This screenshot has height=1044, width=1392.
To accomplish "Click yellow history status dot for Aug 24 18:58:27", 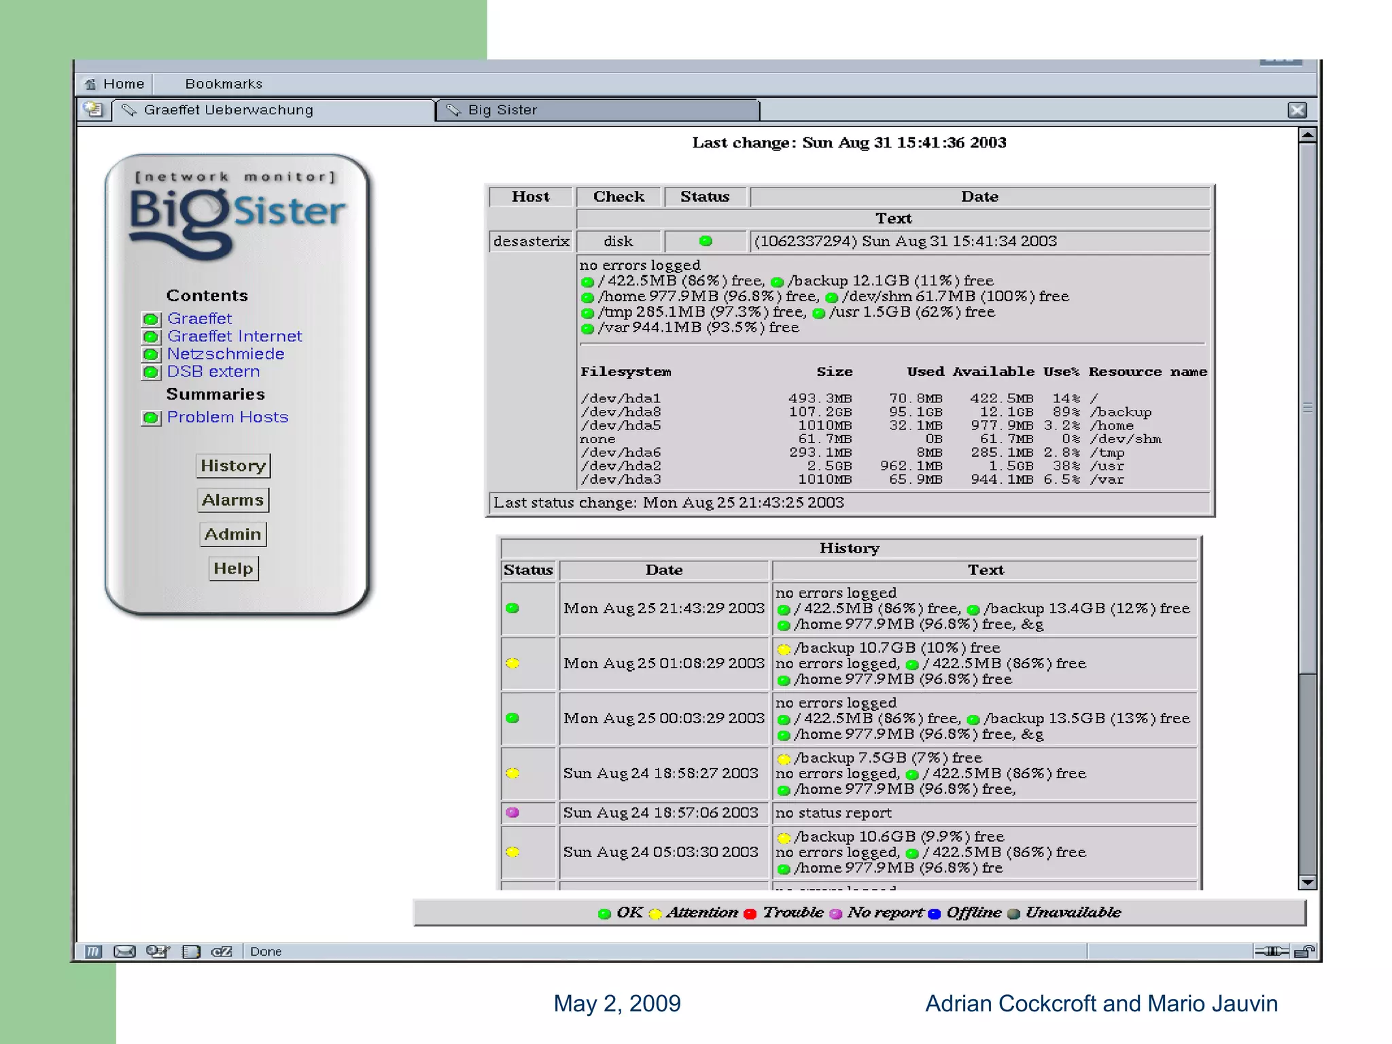I will click(x=512, y=773).
